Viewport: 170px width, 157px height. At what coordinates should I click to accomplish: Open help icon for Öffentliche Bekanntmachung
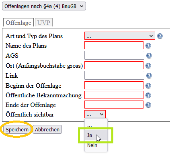click(x=148, y=95)
